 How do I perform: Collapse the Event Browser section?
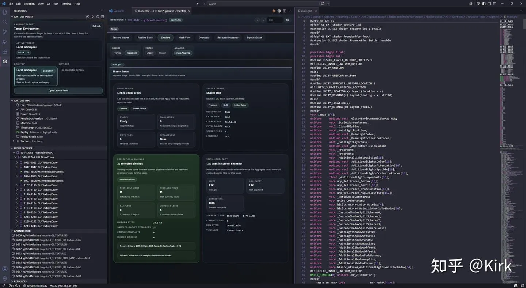click(12, 148)
